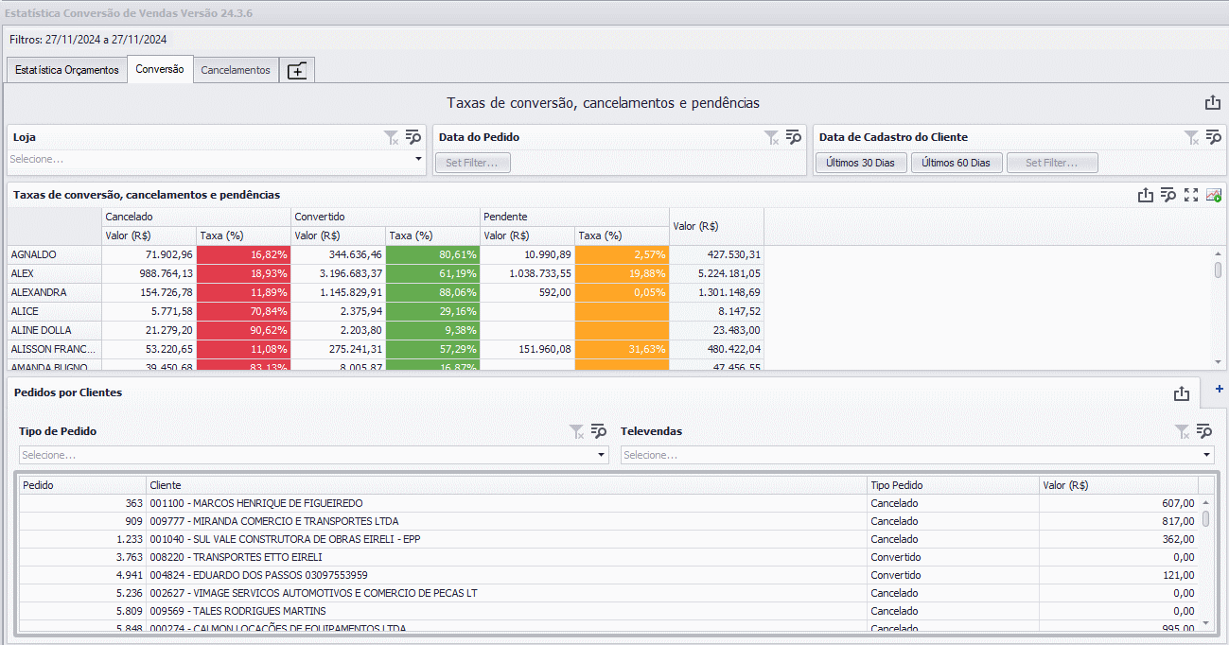Image resolution: width=1229 pixels, height=645 pixels.
Task: Select the ALISSON FRANC... row label
Action: [x=54, y=349]
